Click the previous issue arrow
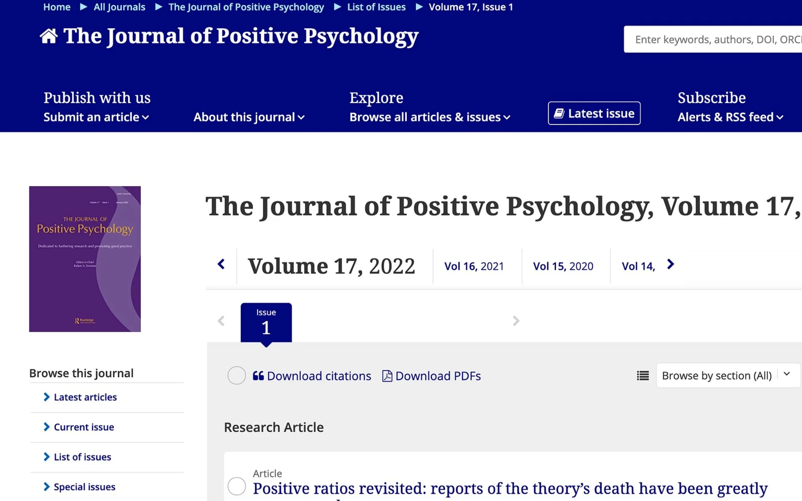This screenshot has width=802, height=501. click(221, 321)
